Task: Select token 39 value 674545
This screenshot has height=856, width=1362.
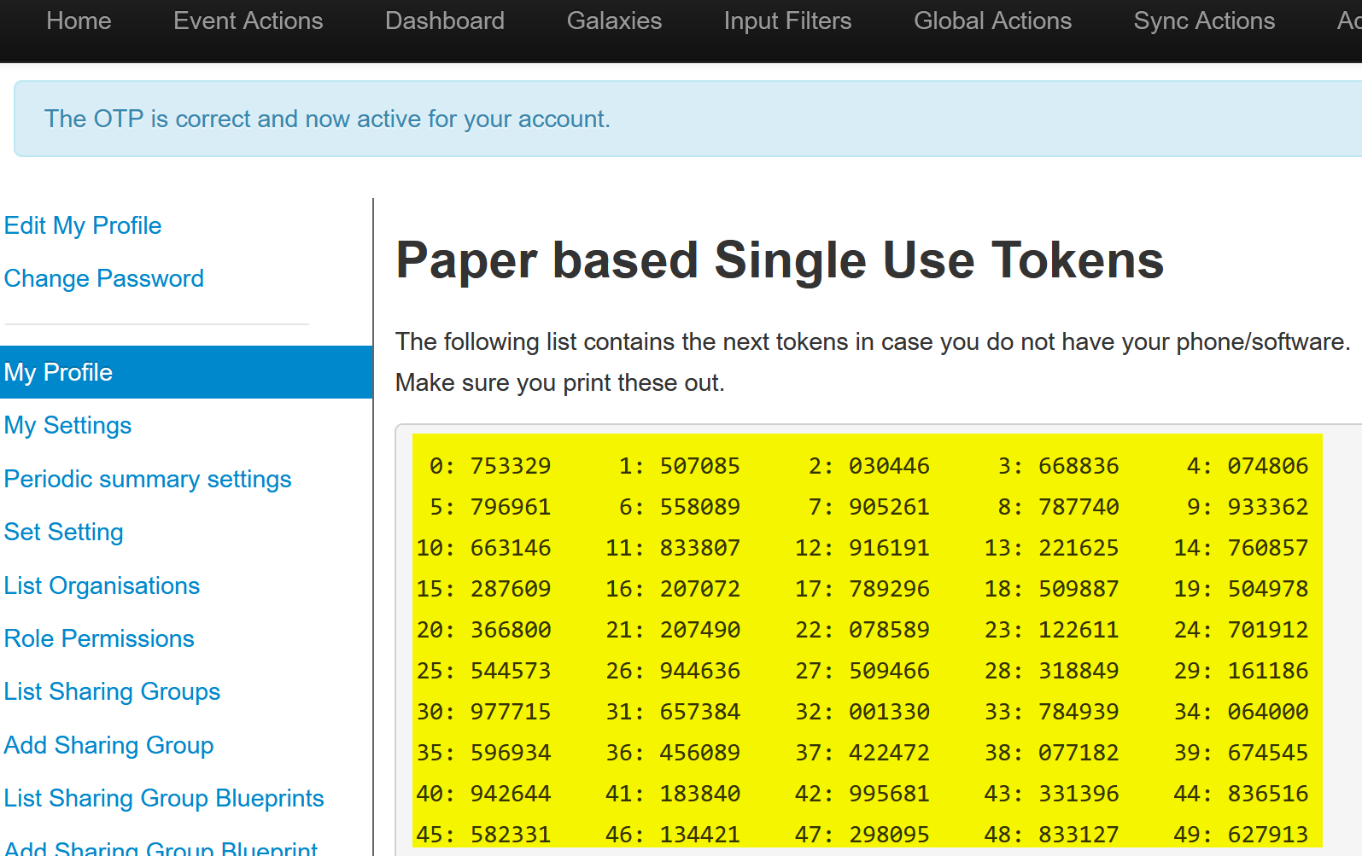Action: point(1268,753)
